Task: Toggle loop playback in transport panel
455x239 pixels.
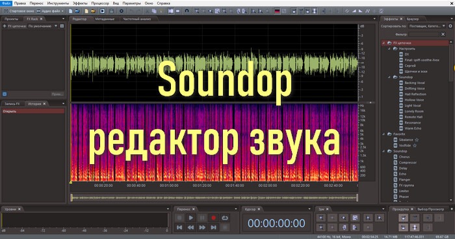Action: pyautogui.click(x=225, y=218)
